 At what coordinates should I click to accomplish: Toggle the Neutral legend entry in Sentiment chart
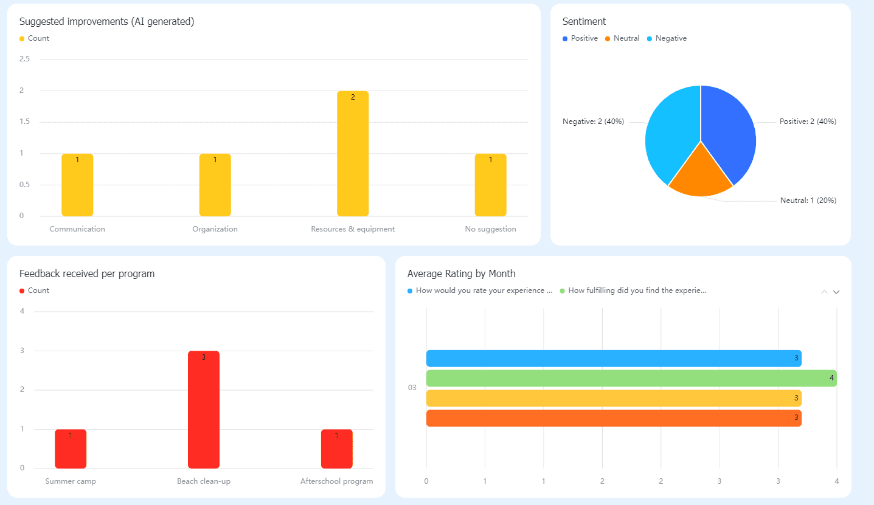point(622,38)
